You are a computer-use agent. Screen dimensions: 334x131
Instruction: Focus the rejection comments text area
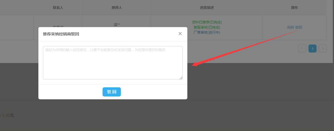tap(113, 63)
